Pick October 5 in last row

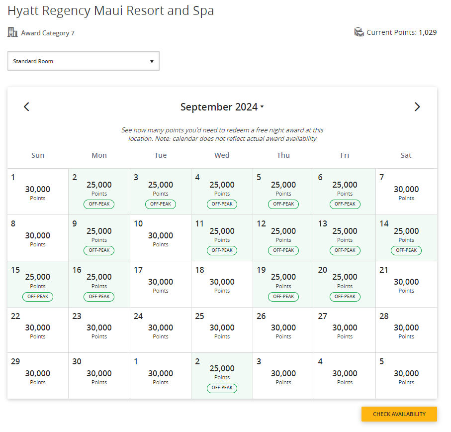point(406,376)
